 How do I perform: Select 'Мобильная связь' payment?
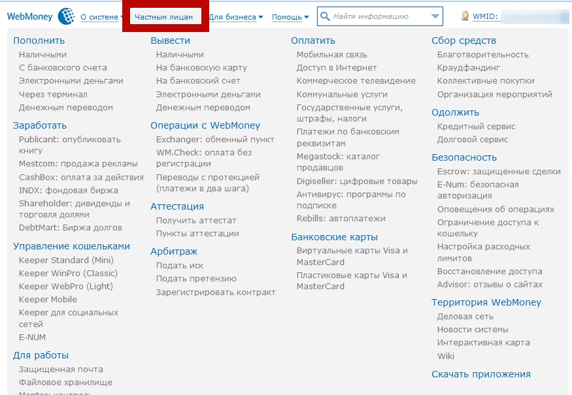pos(331,55)
